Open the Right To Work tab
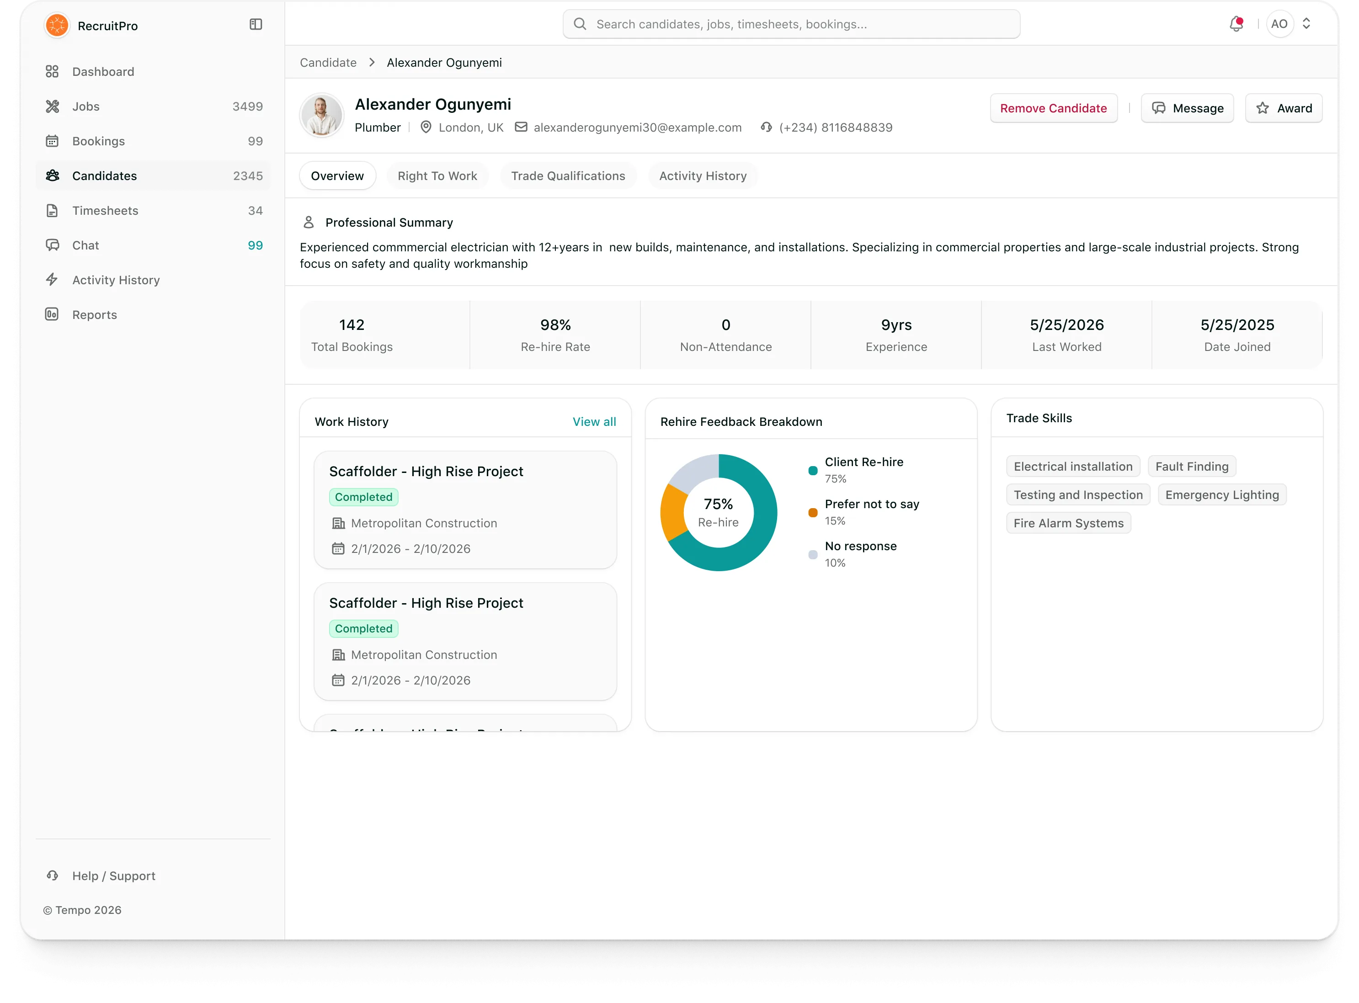This screenshot has width=1359, height=1003. [x=437, y=176]
